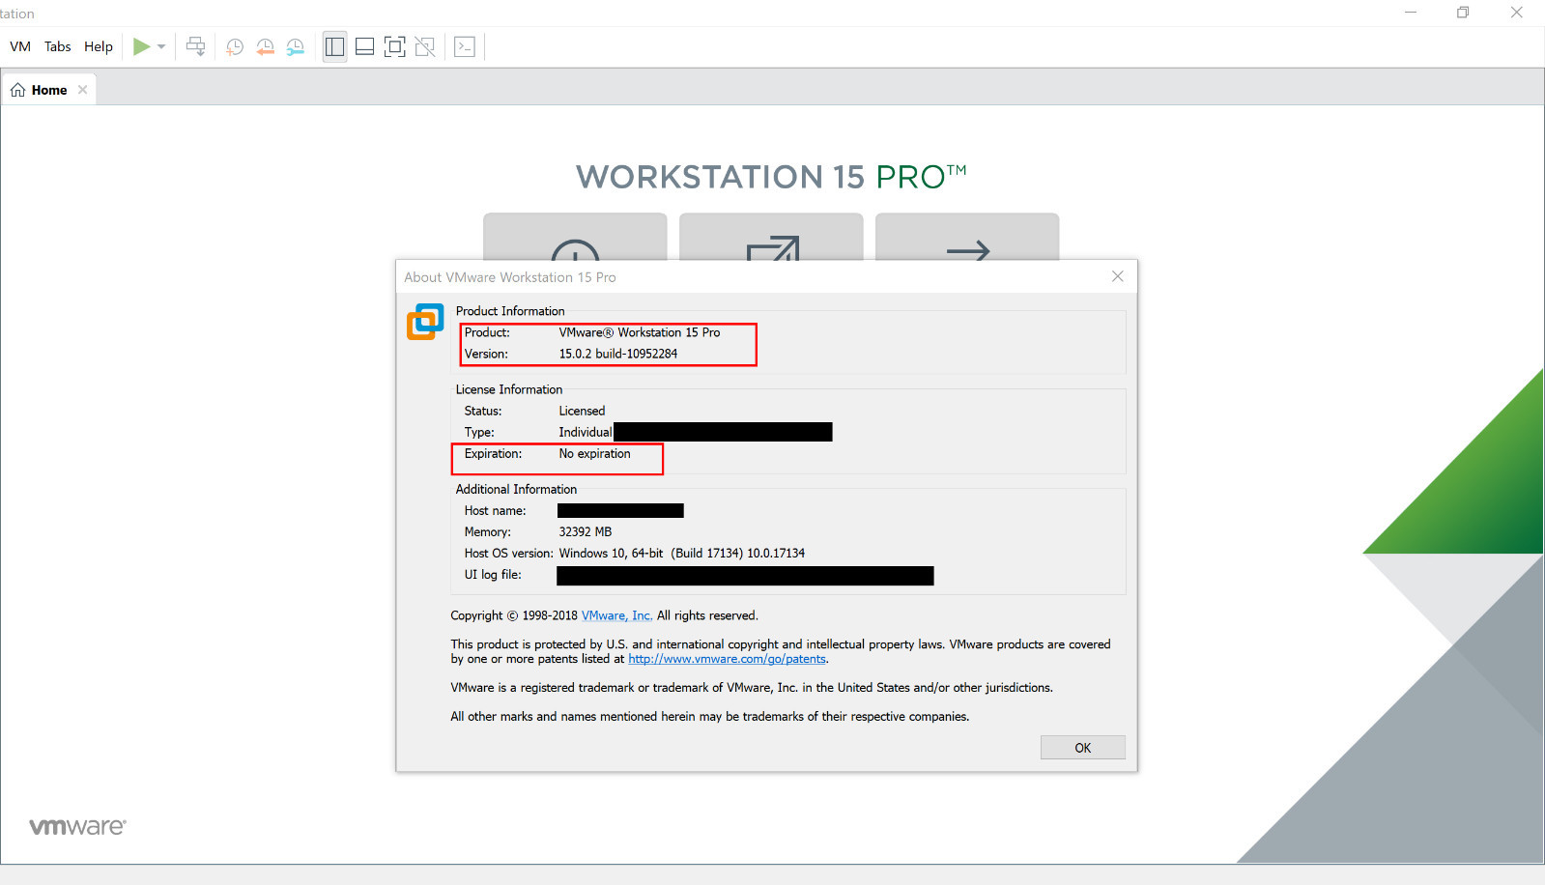1545x885 pixels.
Task: Enter full screen mode via toolbar icon
Action: tap(394, 46)
